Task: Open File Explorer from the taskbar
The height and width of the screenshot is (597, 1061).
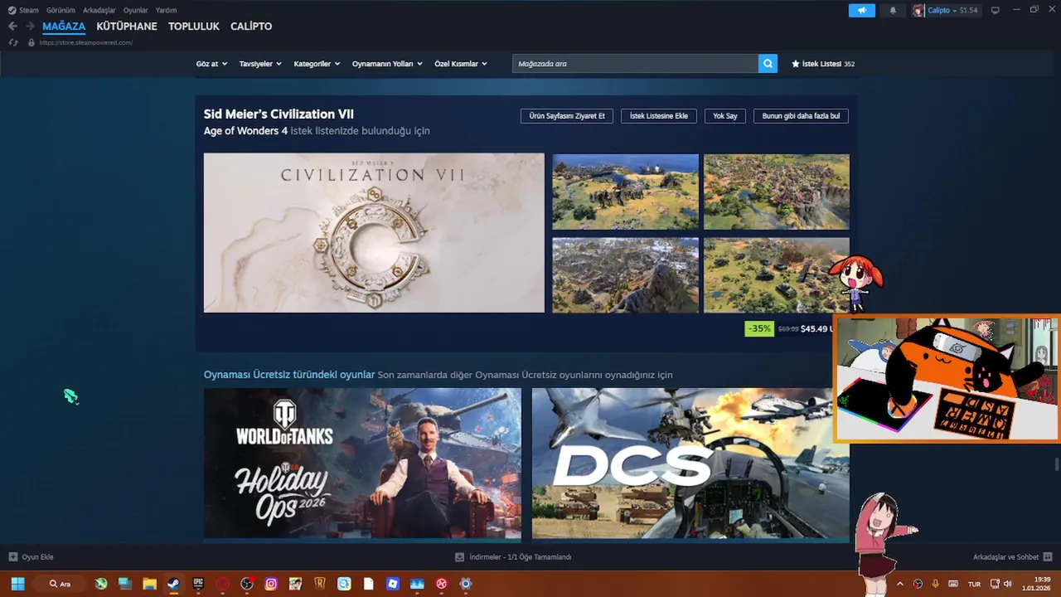Action: [149, 584]
